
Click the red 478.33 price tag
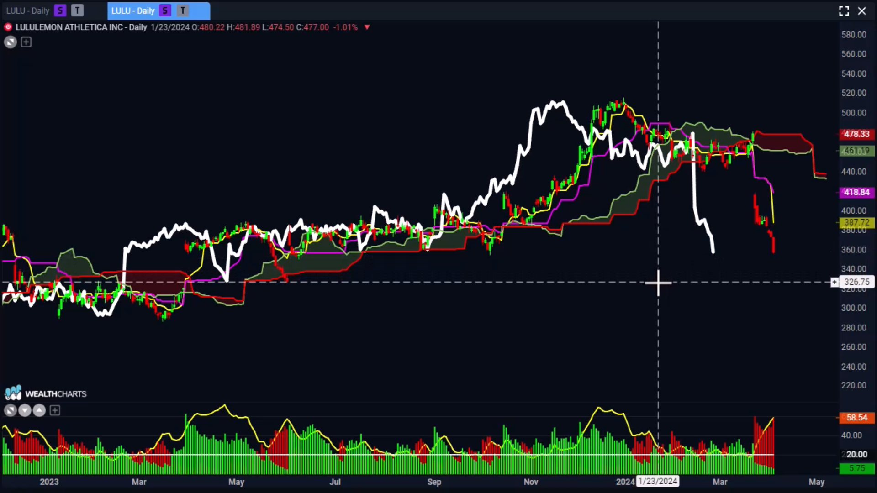click(857, 134)
